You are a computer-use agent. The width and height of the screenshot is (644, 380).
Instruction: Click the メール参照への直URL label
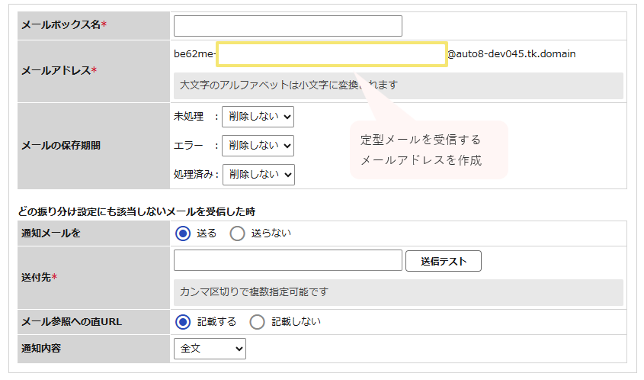click(x=72, y=322)
